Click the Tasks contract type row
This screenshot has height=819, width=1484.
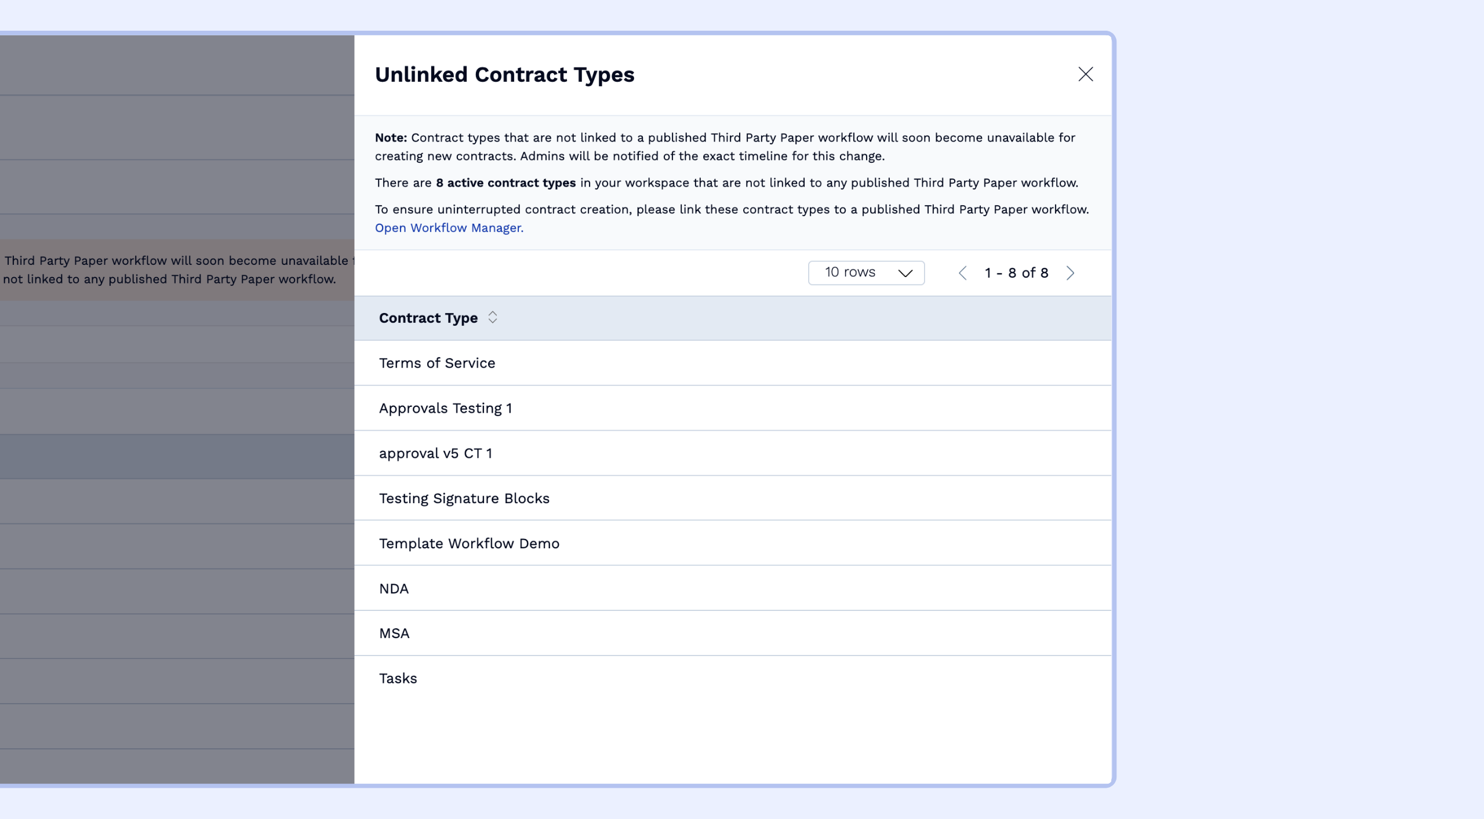coord(398,678)
